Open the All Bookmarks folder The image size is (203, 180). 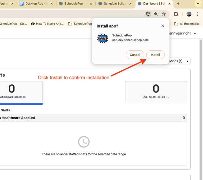(186, 24)
